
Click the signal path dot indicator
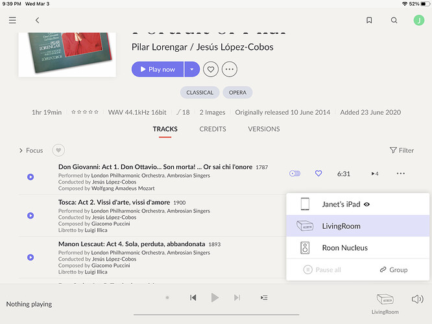(x=167, y=297)
